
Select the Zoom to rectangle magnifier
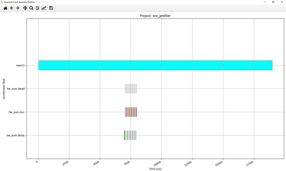coord(31,8)
